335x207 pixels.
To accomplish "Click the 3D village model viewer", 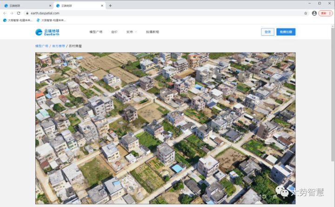I will coord(165,128).
